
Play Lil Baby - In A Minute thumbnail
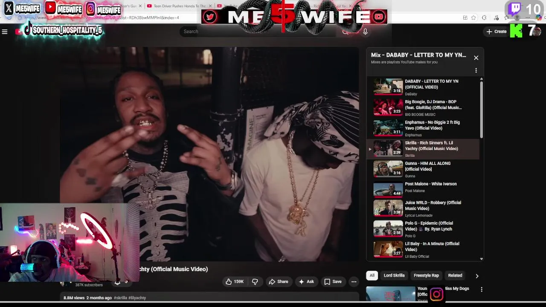tap(388, 249)
